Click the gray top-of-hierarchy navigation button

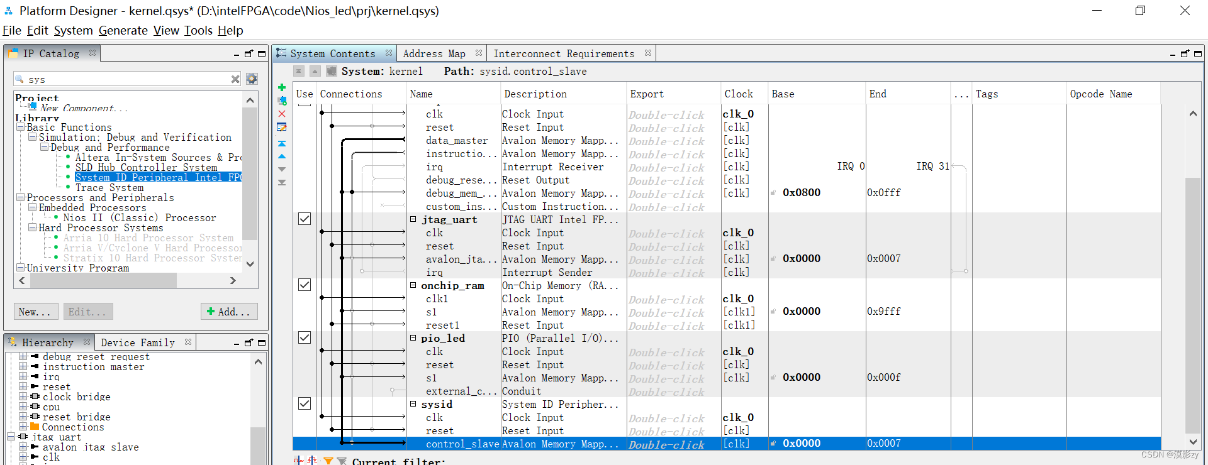click(299, 71)
